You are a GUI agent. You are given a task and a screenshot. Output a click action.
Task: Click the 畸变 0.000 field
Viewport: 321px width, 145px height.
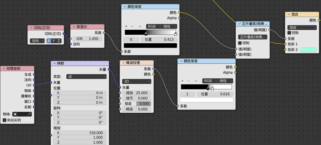click(x=137, y=109)
